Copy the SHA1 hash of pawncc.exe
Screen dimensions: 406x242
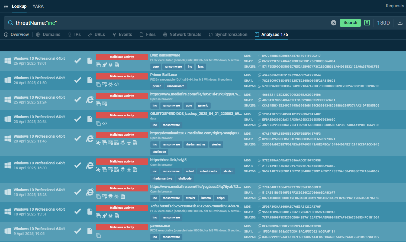tap(259, 231)
